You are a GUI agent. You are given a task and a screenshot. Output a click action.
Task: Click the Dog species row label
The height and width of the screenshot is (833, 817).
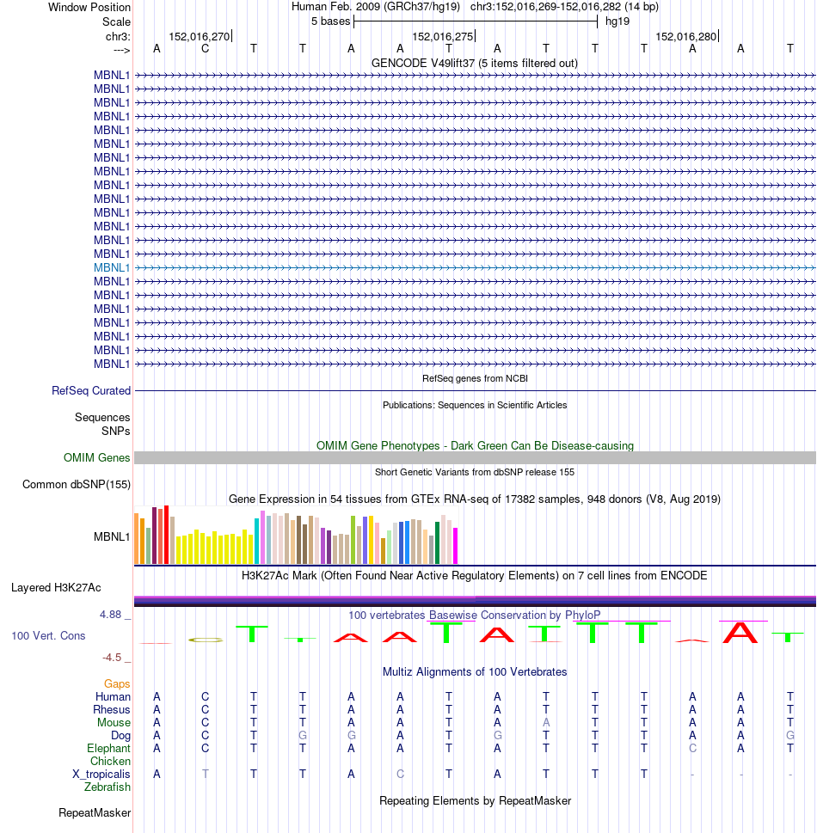click(x=120, y=735)
